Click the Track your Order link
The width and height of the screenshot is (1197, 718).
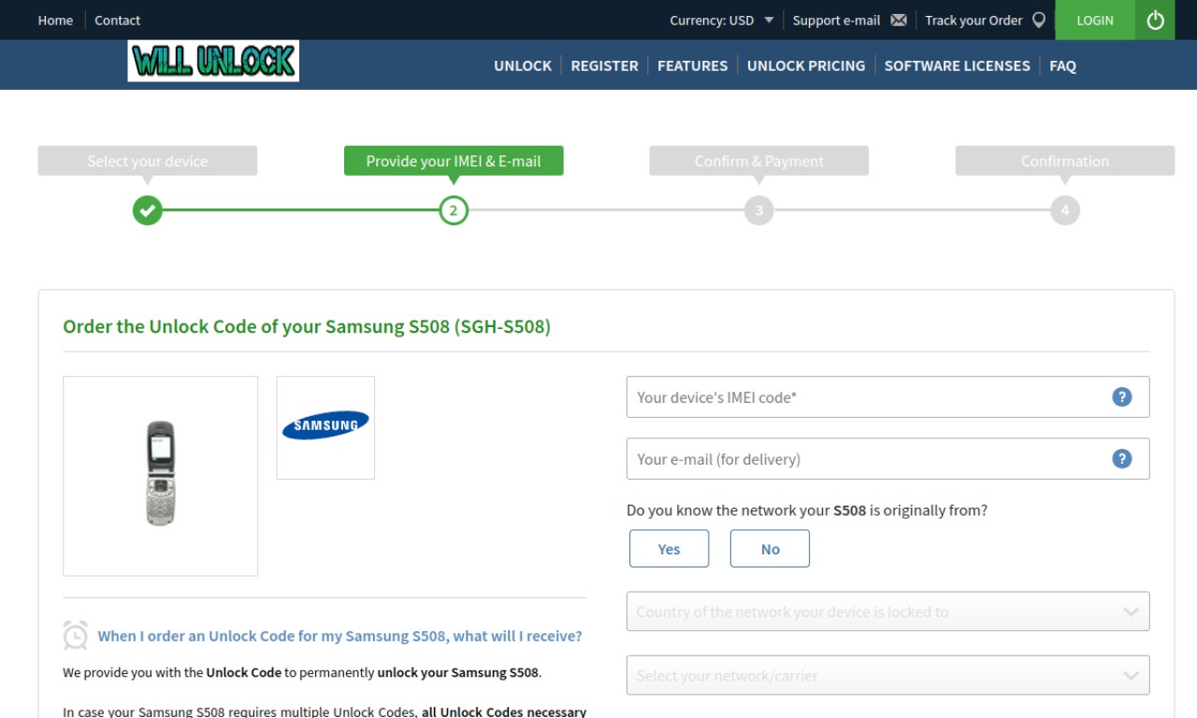point(973,21)
